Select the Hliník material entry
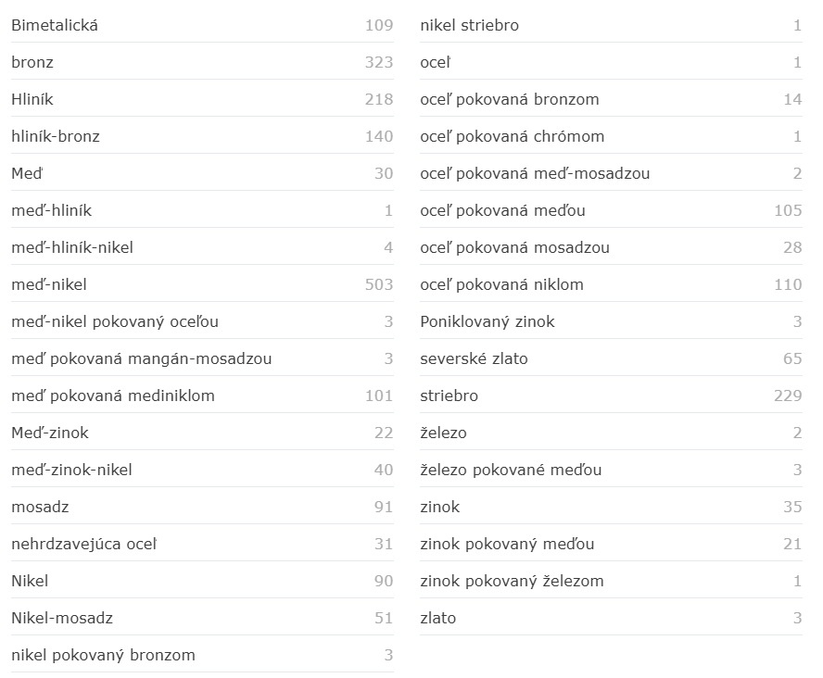 pos(32,99)
